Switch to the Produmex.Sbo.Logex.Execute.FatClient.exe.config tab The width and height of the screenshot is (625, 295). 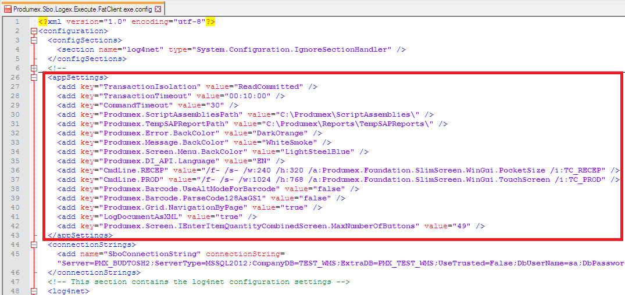[x=83, y=9]
